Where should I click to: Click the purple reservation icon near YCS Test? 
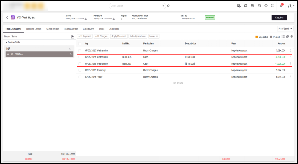[13, 17]
